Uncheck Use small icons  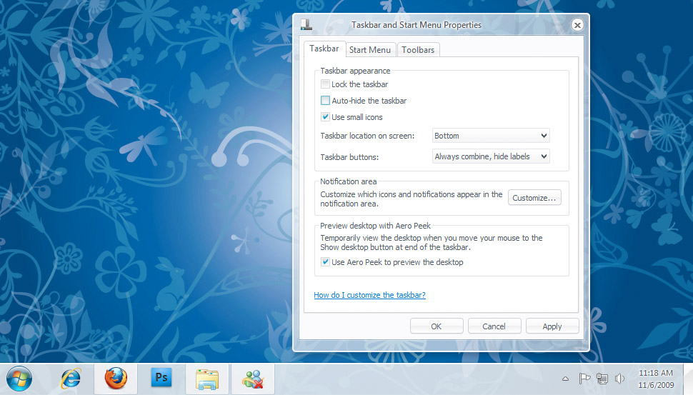pyautogui.click(x=326, y=117)
